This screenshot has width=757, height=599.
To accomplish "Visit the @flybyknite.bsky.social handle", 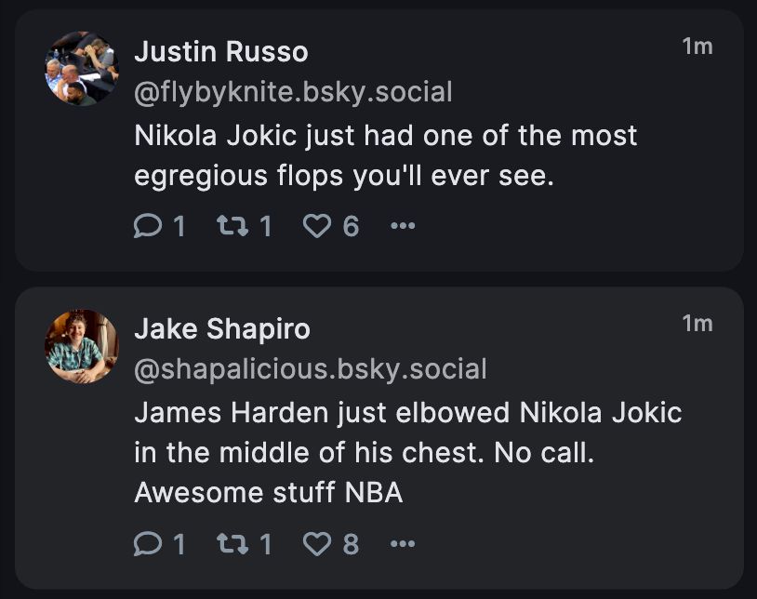I will pos(293,92).
